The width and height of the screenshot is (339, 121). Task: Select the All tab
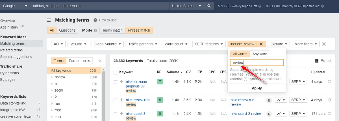(x=52, y=30)
